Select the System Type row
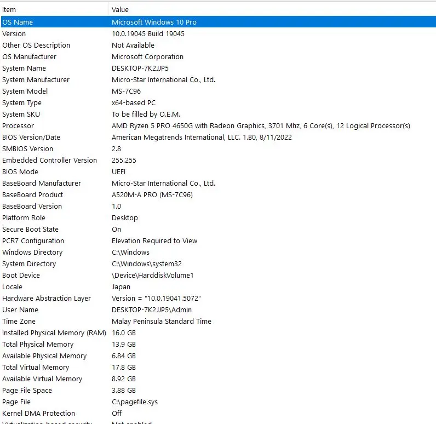Image resolution: width=436 pixels, height=424 pixels. coord(218,102)
